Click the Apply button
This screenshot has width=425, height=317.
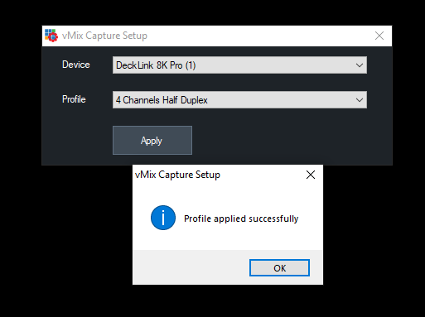[152, 140]
